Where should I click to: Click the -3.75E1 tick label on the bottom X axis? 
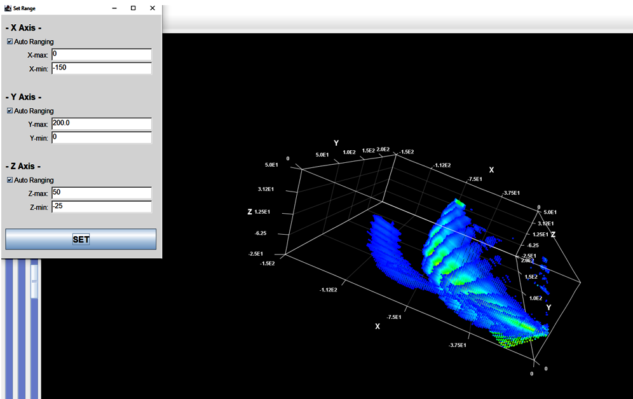click(x=457, y=346)
